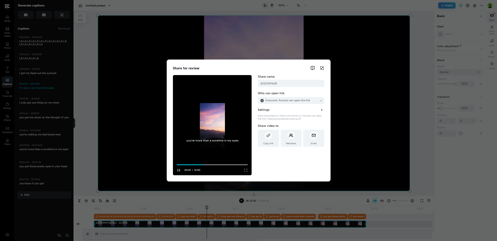Open the Transitions panel
The image size is (497, 241).
[x=7, y=130]
